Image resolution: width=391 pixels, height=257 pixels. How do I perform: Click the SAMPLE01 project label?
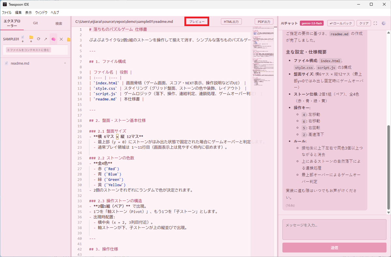[10, 39]
